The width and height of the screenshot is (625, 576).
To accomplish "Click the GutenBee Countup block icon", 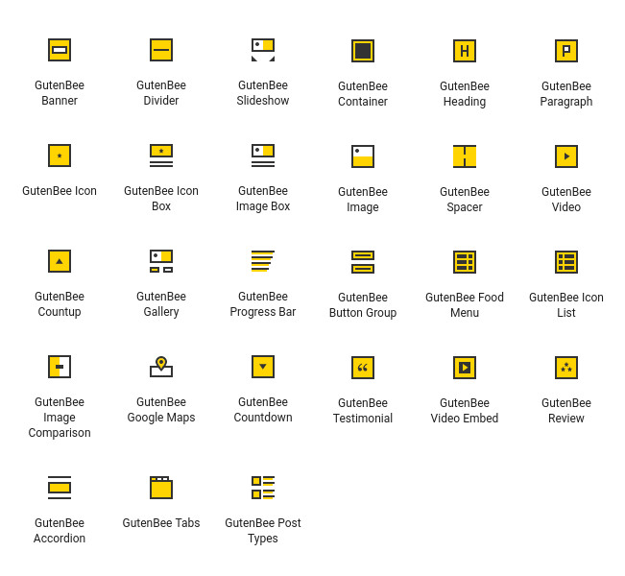I will pos(60,261).
